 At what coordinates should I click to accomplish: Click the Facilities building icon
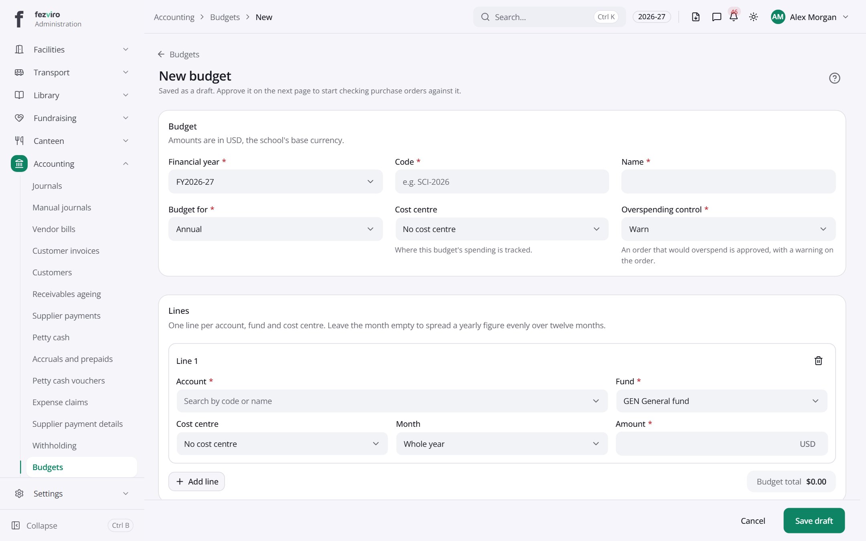[19, 49]
